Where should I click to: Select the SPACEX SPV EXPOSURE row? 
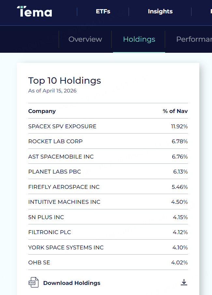click(62, 126)
